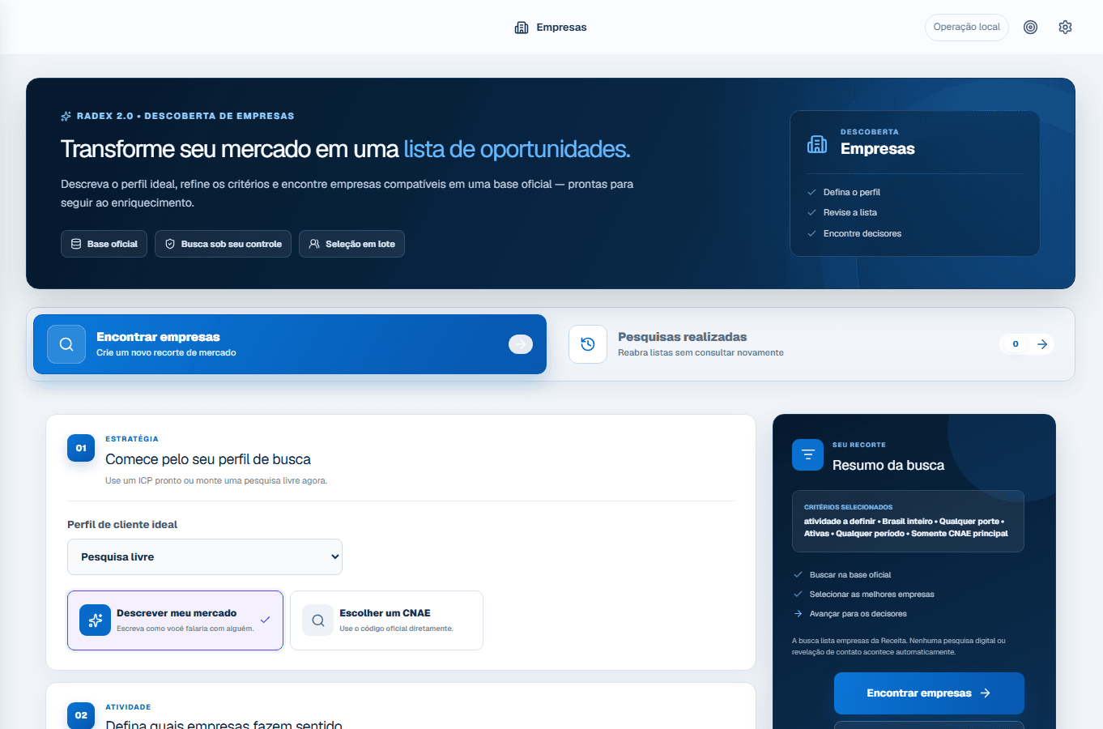Click the Base oficial chip
The height and width of the screenshot is (729, 1103).
(x=104, y=244)
